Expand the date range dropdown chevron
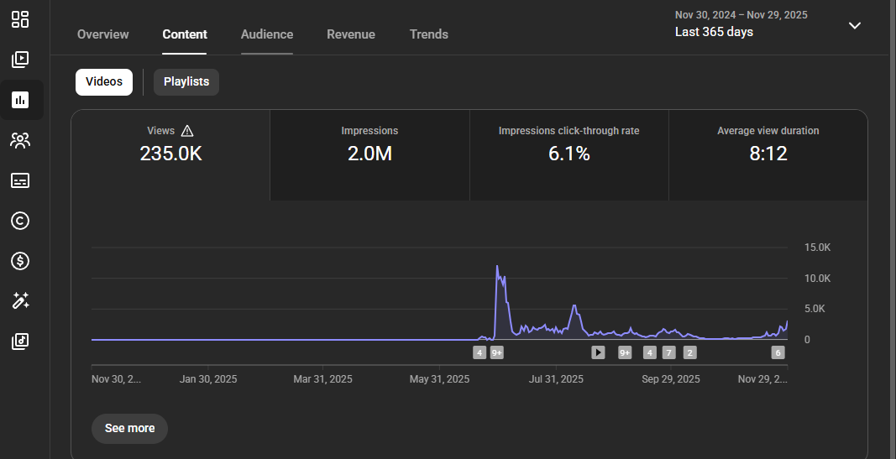Viewport: 896px width, 459px height. point(854,25)
